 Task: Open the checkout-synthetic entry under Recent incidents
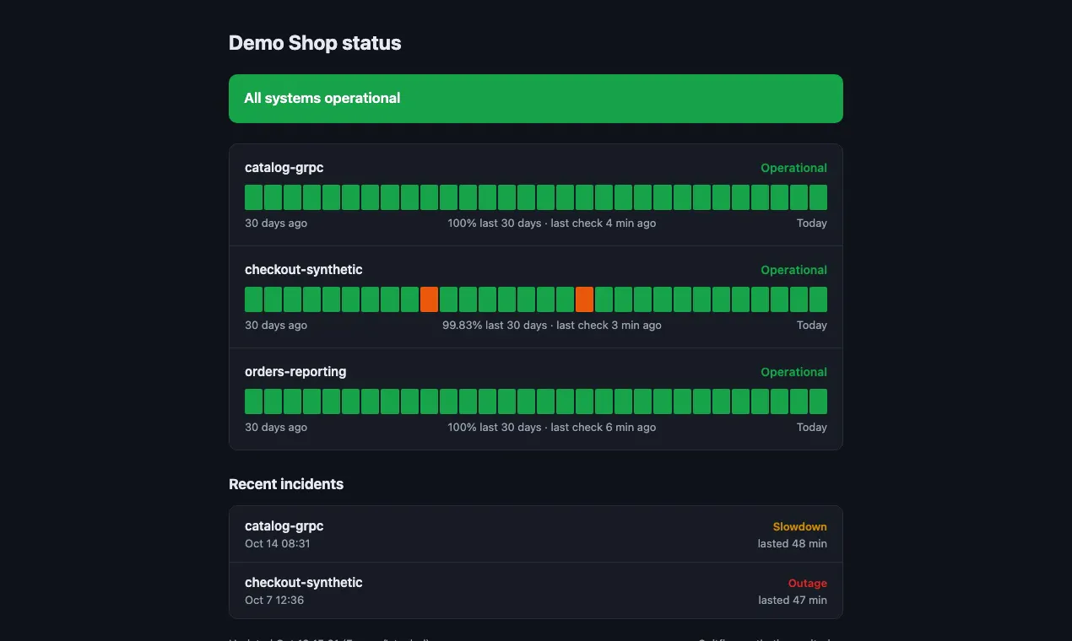(536, 590)
